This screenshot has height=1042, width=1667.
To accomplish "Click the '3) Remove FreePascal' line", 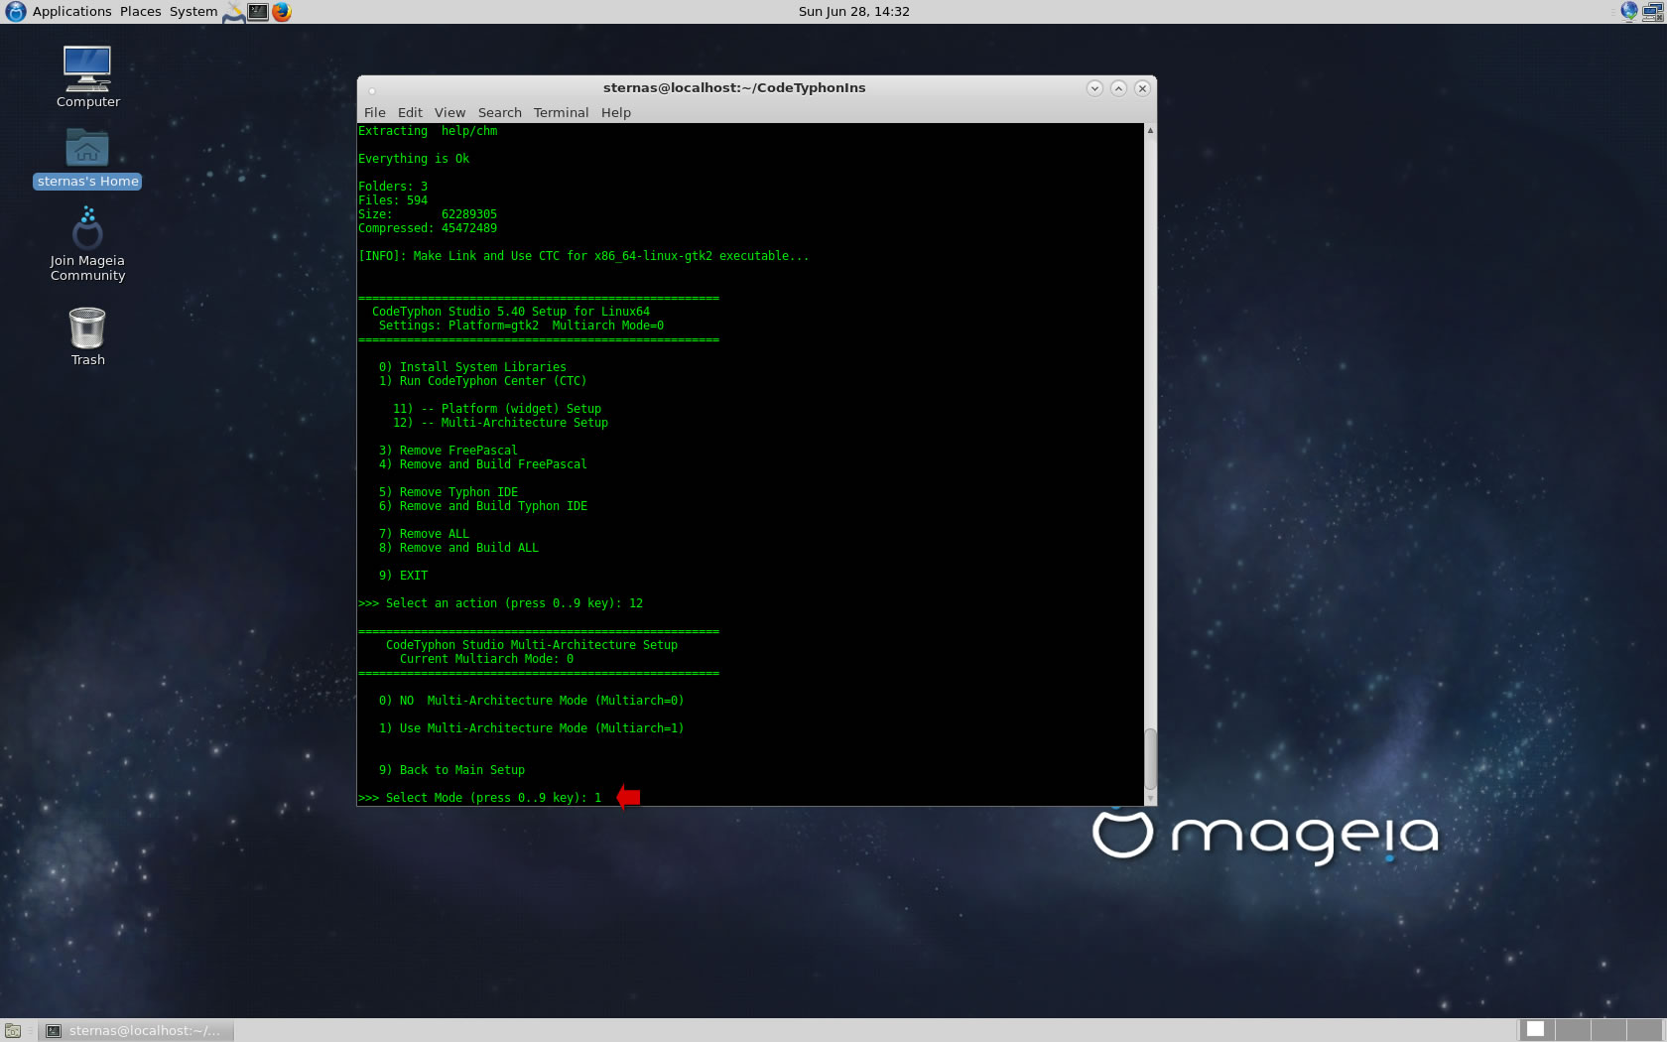I will click(x=448, y=451).
